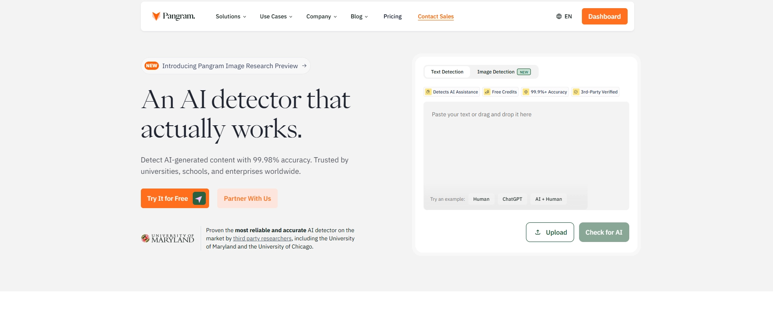
Task: Click the University of Maryland logo
Action: (x=167, y=238)
